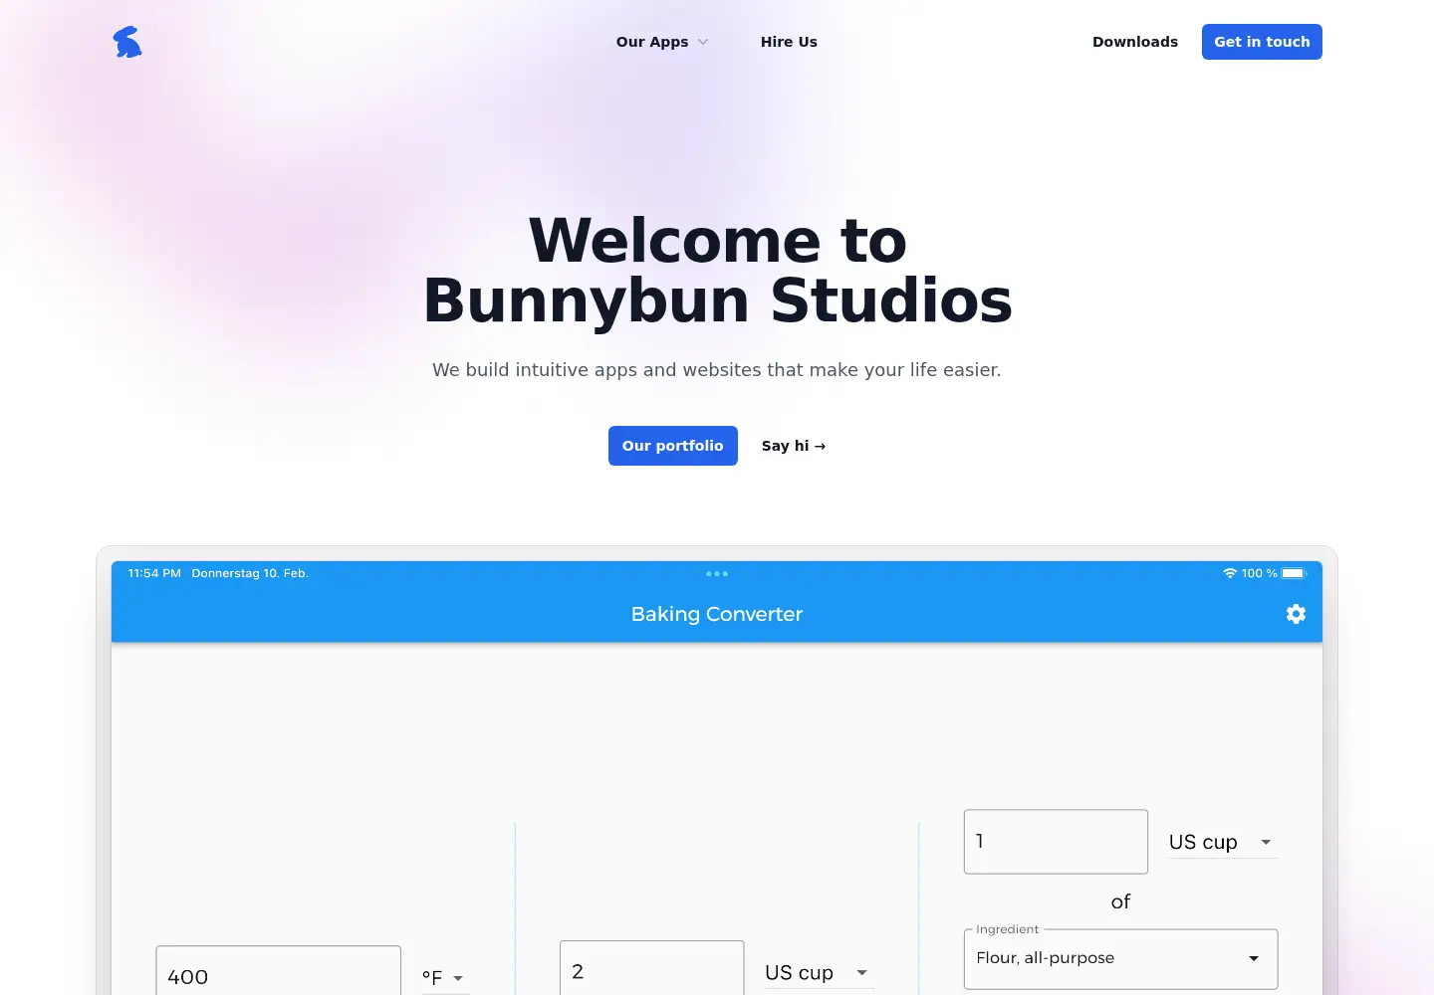Open Our portfolio
The height and width of the screenshot is (995, 1434).
[673, 446]
